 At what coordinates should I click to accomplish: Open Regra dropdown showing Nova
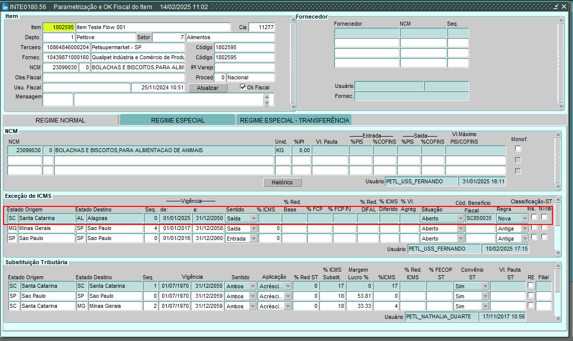tap(524, 218)
